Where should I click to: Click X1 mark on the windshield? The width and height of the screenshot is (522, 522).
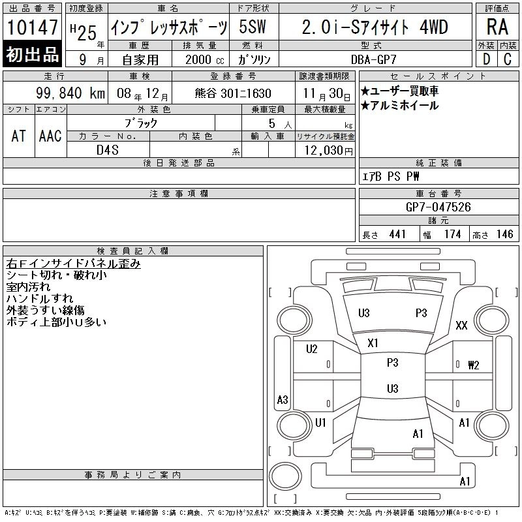373,343
